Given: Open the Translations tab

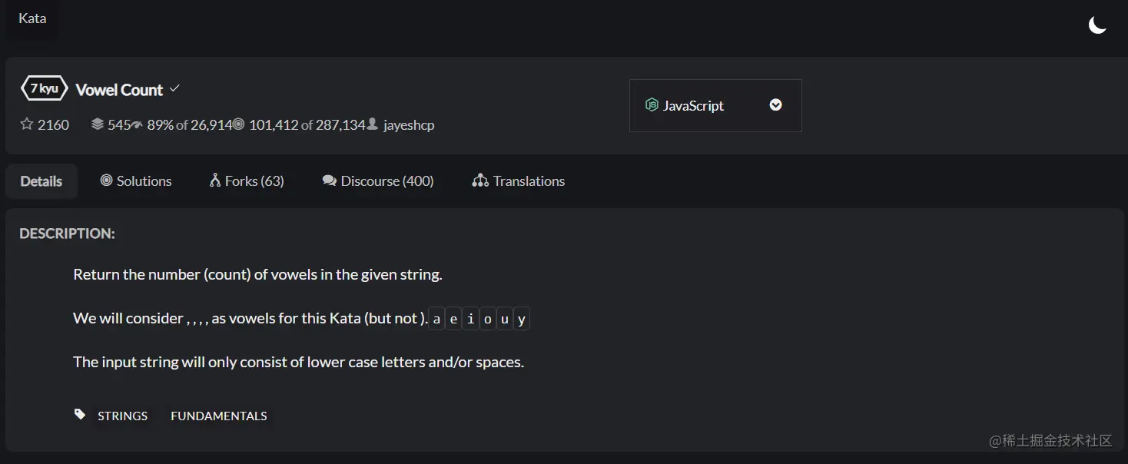Looking at the screenshot, I should click(x=519, y=181).
